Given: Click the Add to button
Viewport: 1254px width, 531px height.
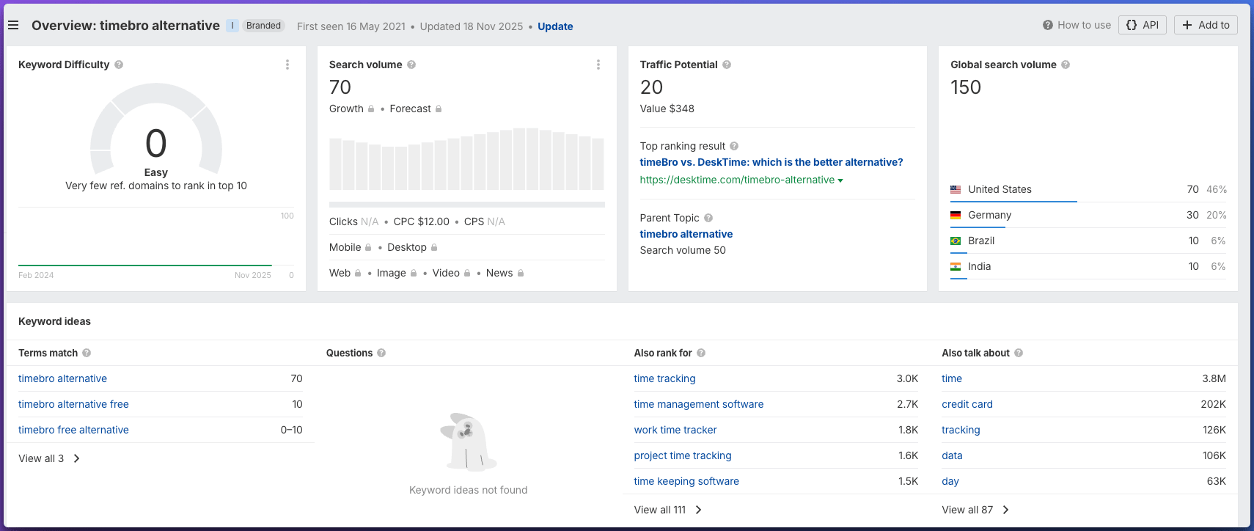Looking at the screenshot, I should coord(1206,25).
